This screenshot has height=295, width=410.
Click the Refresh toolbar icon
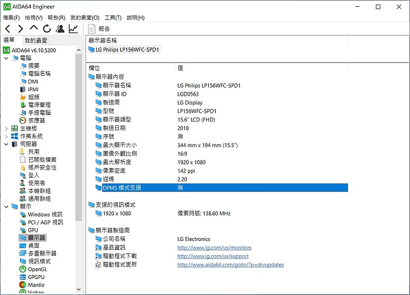(47, 28)
